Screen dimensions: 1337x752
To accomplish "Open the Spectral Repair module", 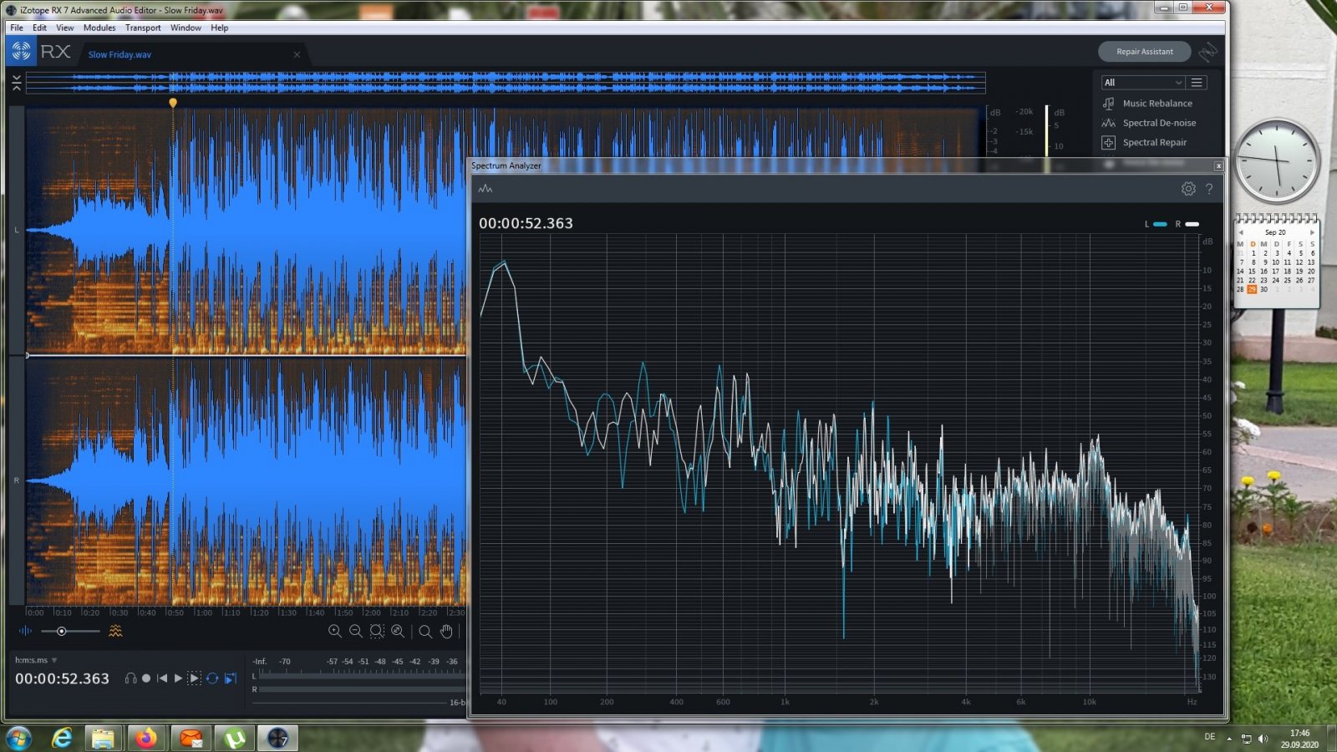I will click(x=1145, y=143).
